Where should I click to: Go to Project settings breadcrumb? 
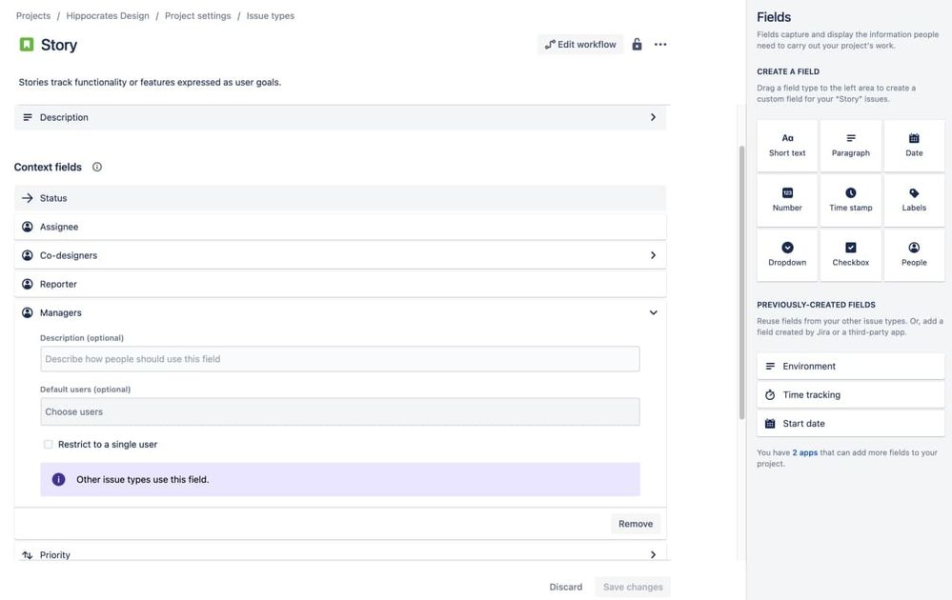pyautogui.click(x=198, y=16)
